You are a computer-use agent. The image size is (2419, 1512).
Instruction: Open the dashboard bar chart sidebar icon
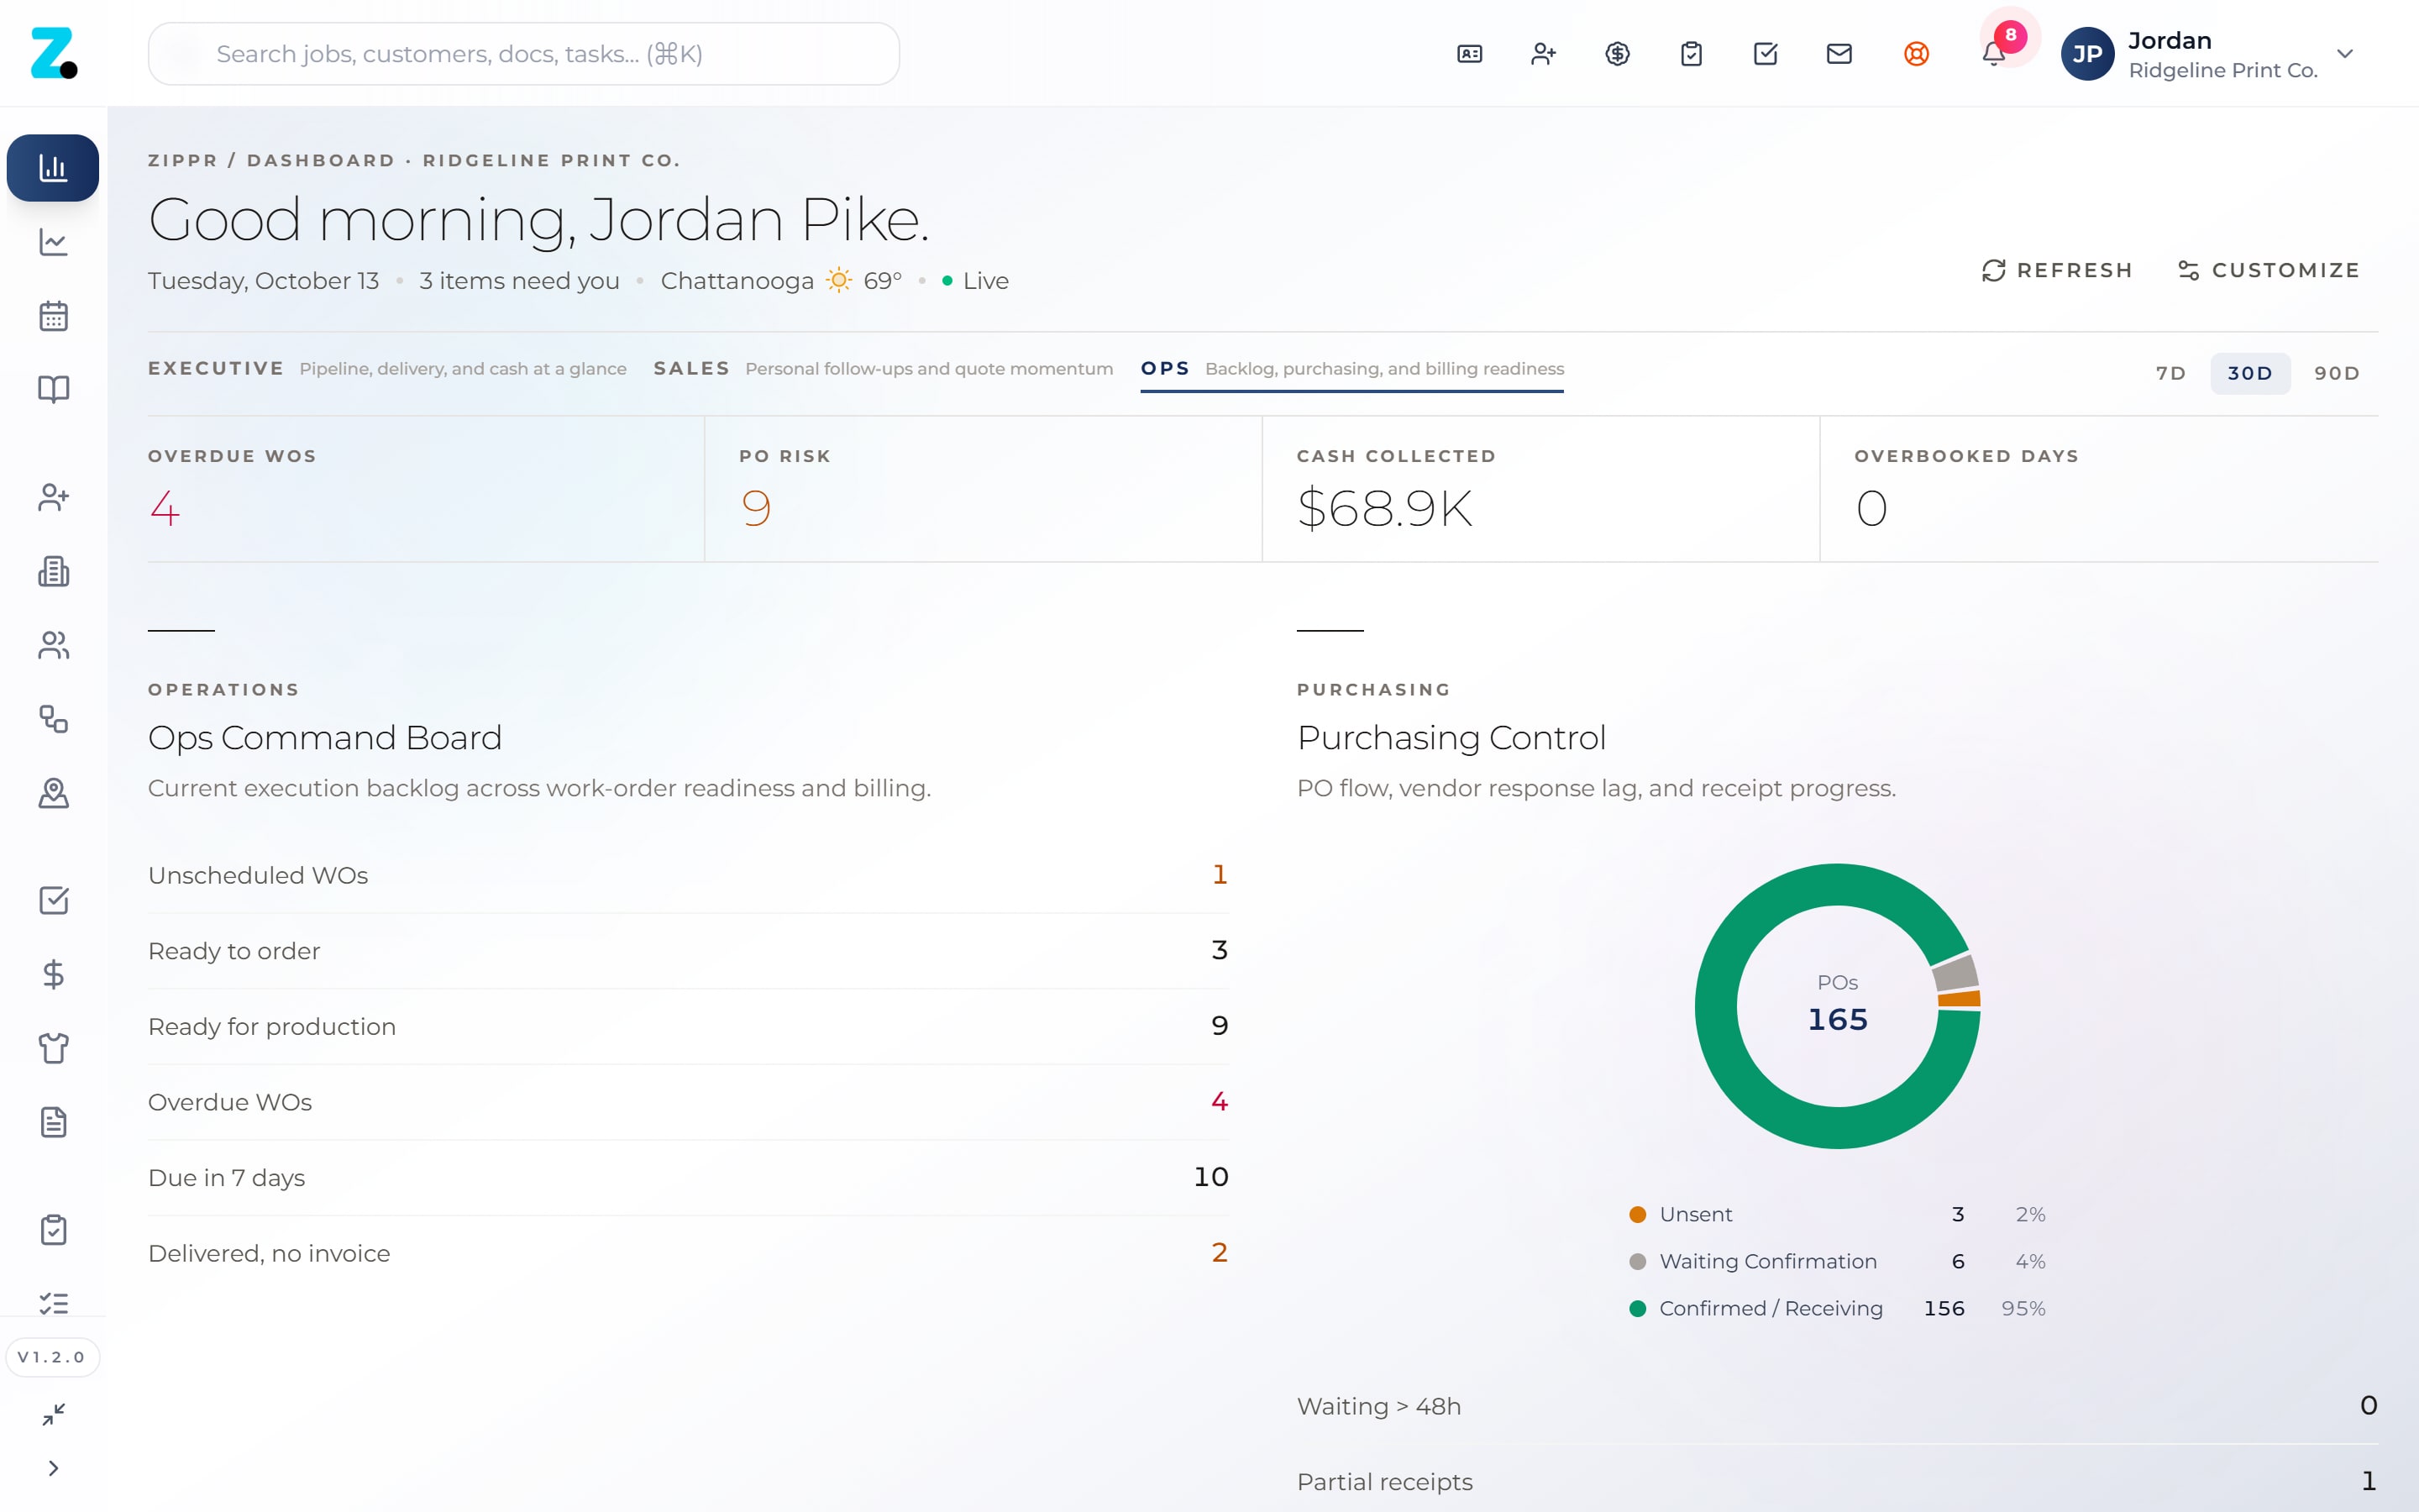[53, 168]
